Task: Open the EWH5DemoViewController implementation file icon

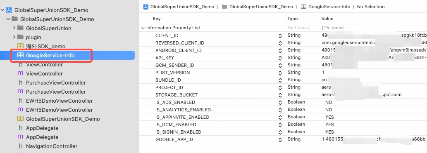Action: (20, 110)
